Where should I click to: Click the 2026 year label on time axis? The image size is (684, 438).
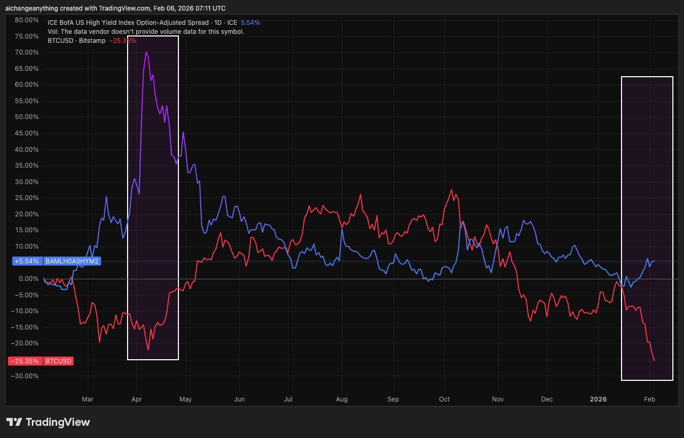coord(598,399)
